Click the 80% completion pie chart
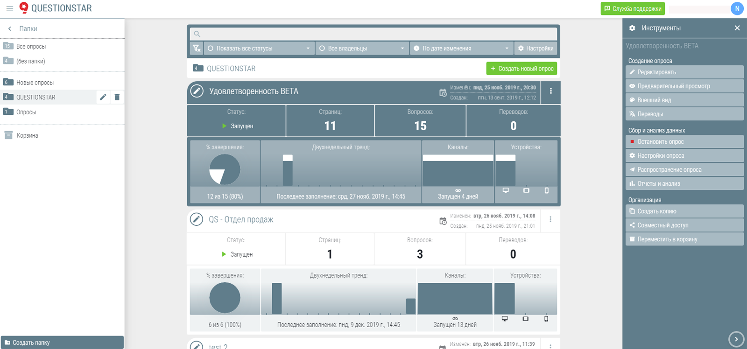747x349 pixels. 225,169
